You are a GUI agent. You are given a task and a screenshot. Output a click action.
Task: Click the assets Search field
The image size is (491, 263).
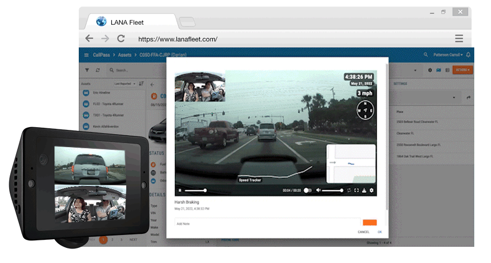pos(135,70)
